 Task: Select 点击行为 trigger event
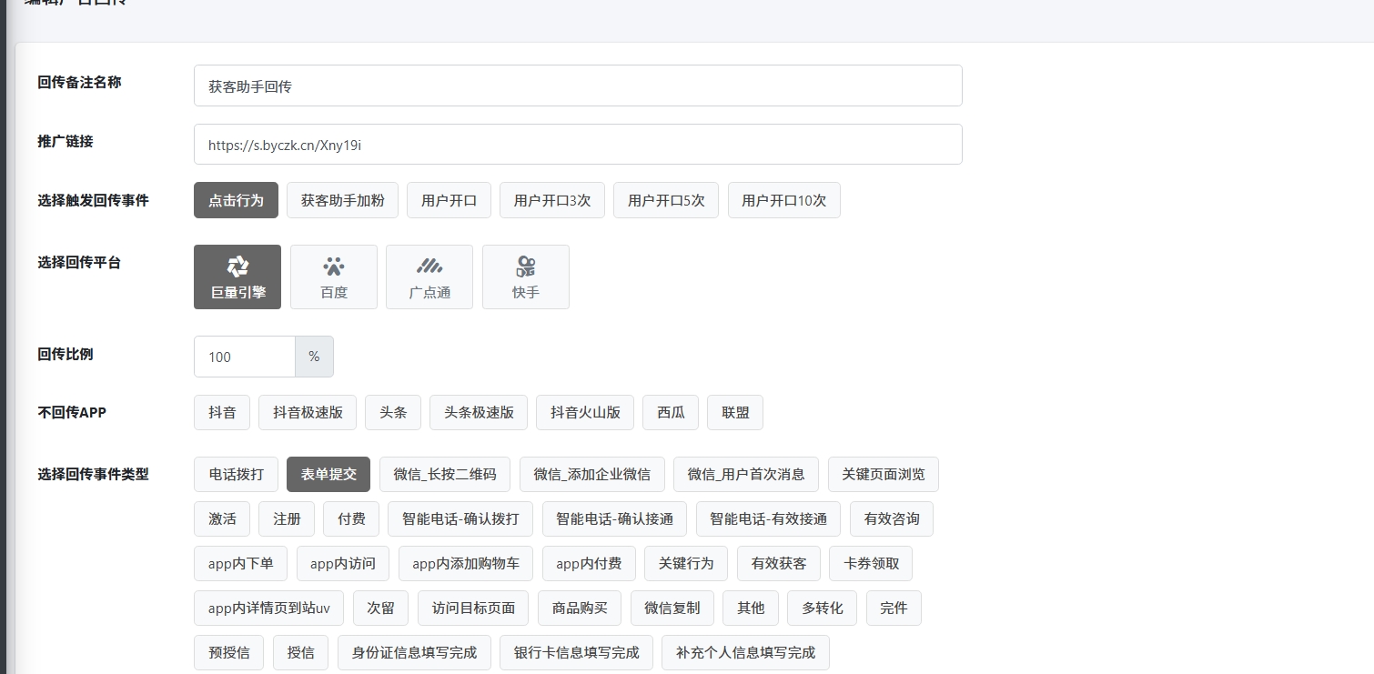pyautogui.click(x=236, y=200)
